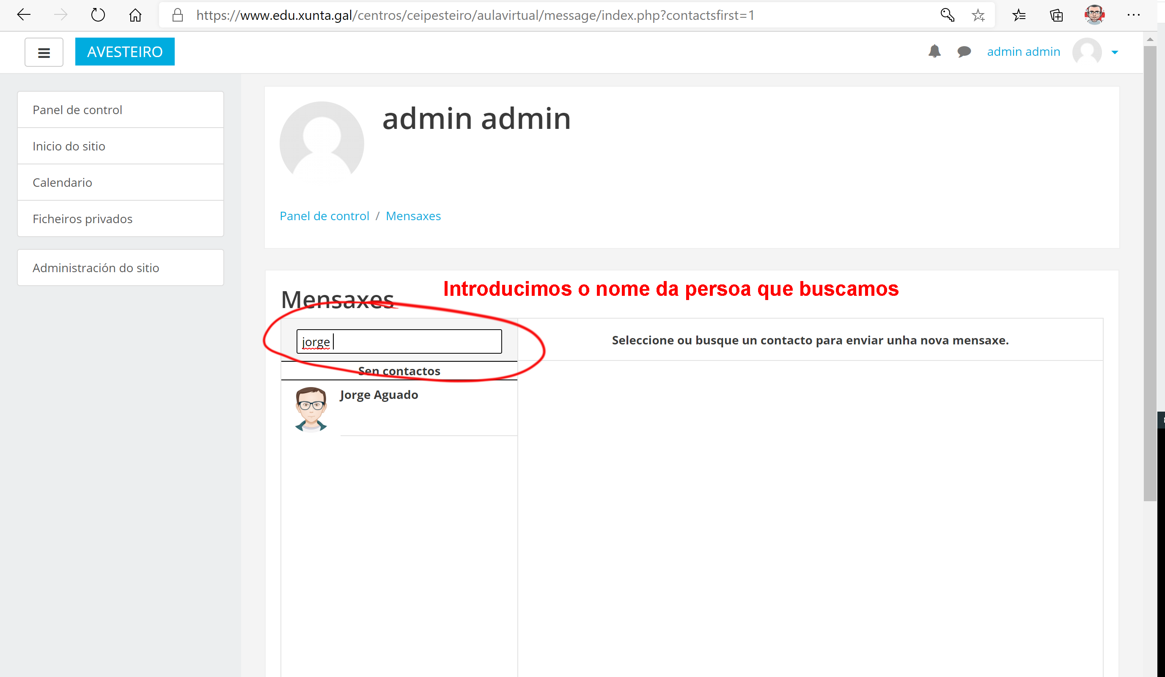Click Panel de control breadcrumb link
The image size is (1165, 677).
(324, 216)
